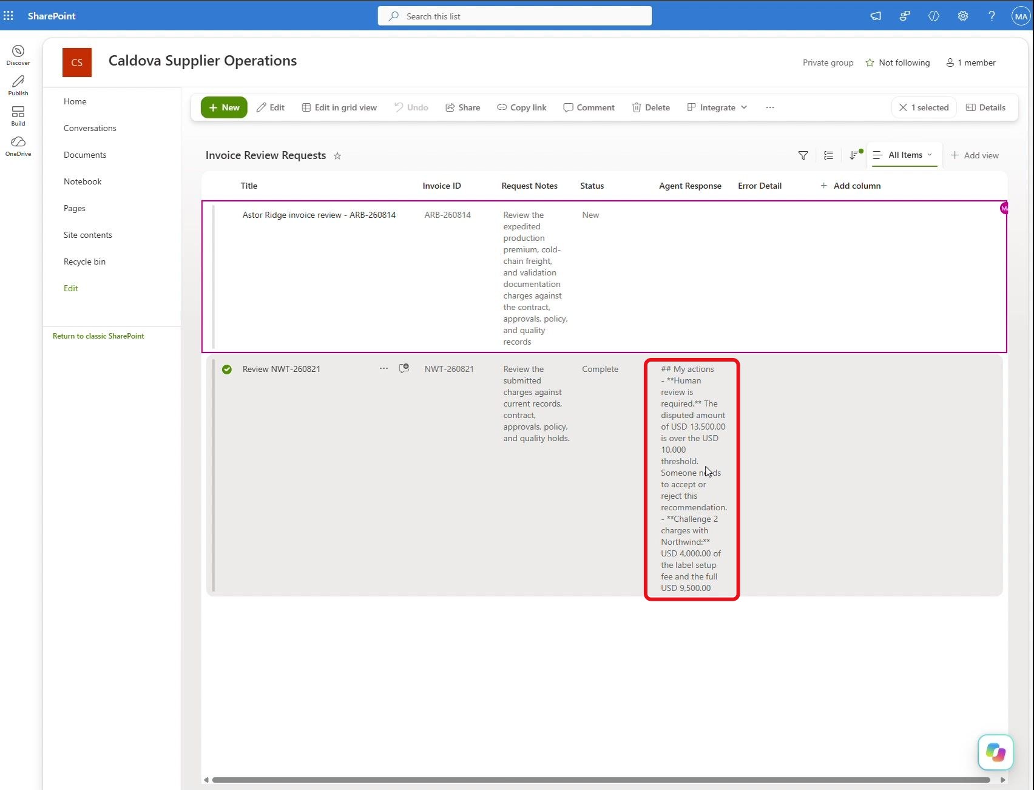Image resolution: width=1034 pixels, height=790 pixels.
Task: Sort by the Status column header
Action: click(x=592, y=186)
